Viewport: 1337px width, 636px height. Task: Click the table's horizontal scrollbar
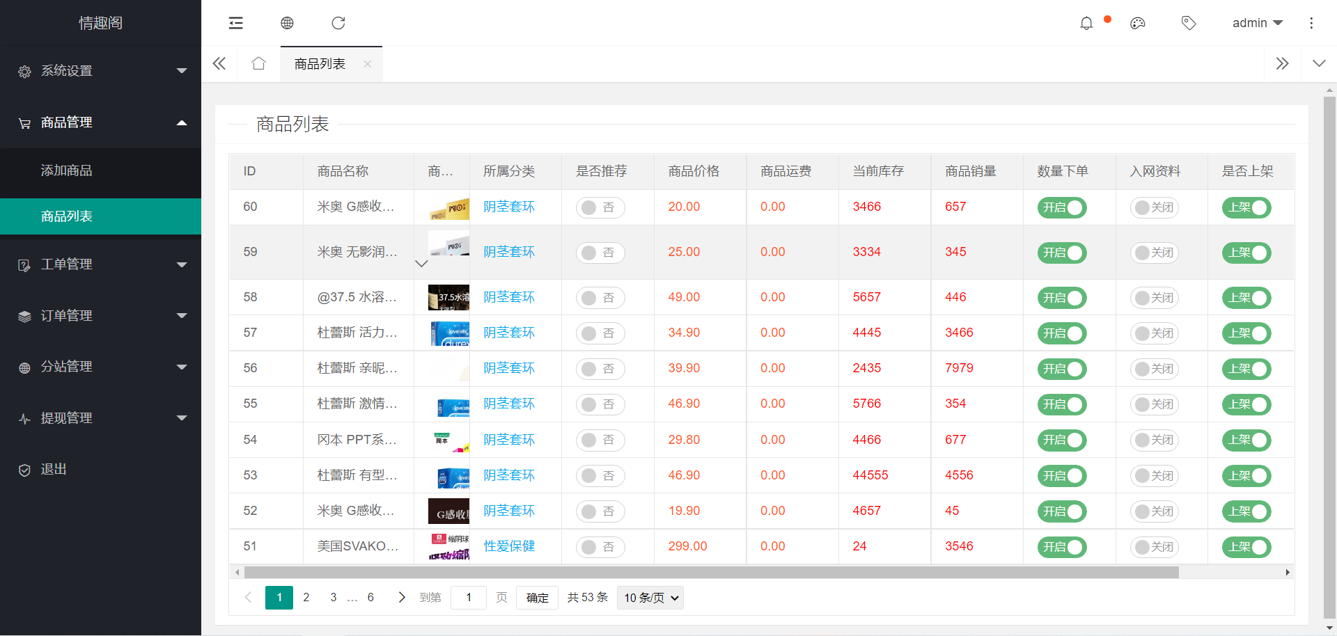tap(710, 573)
